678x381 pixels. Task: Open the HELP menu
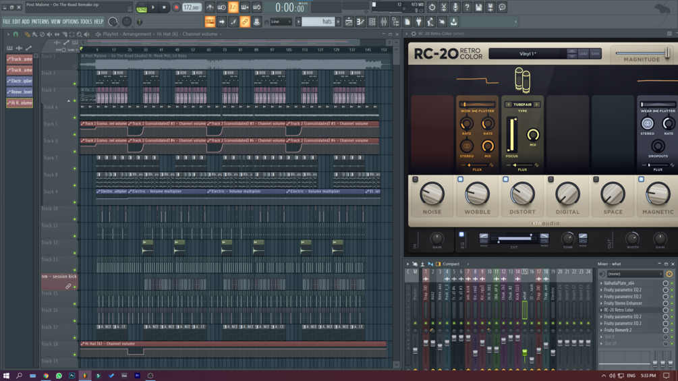click(x=99, y=22)
